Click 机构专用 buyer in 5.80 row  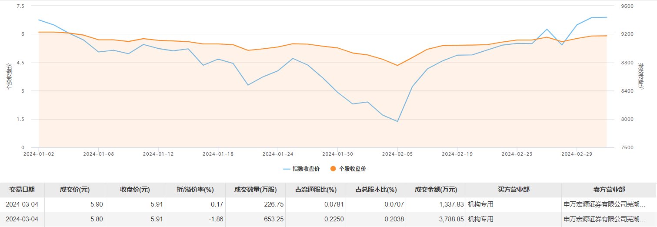[480, 219]
